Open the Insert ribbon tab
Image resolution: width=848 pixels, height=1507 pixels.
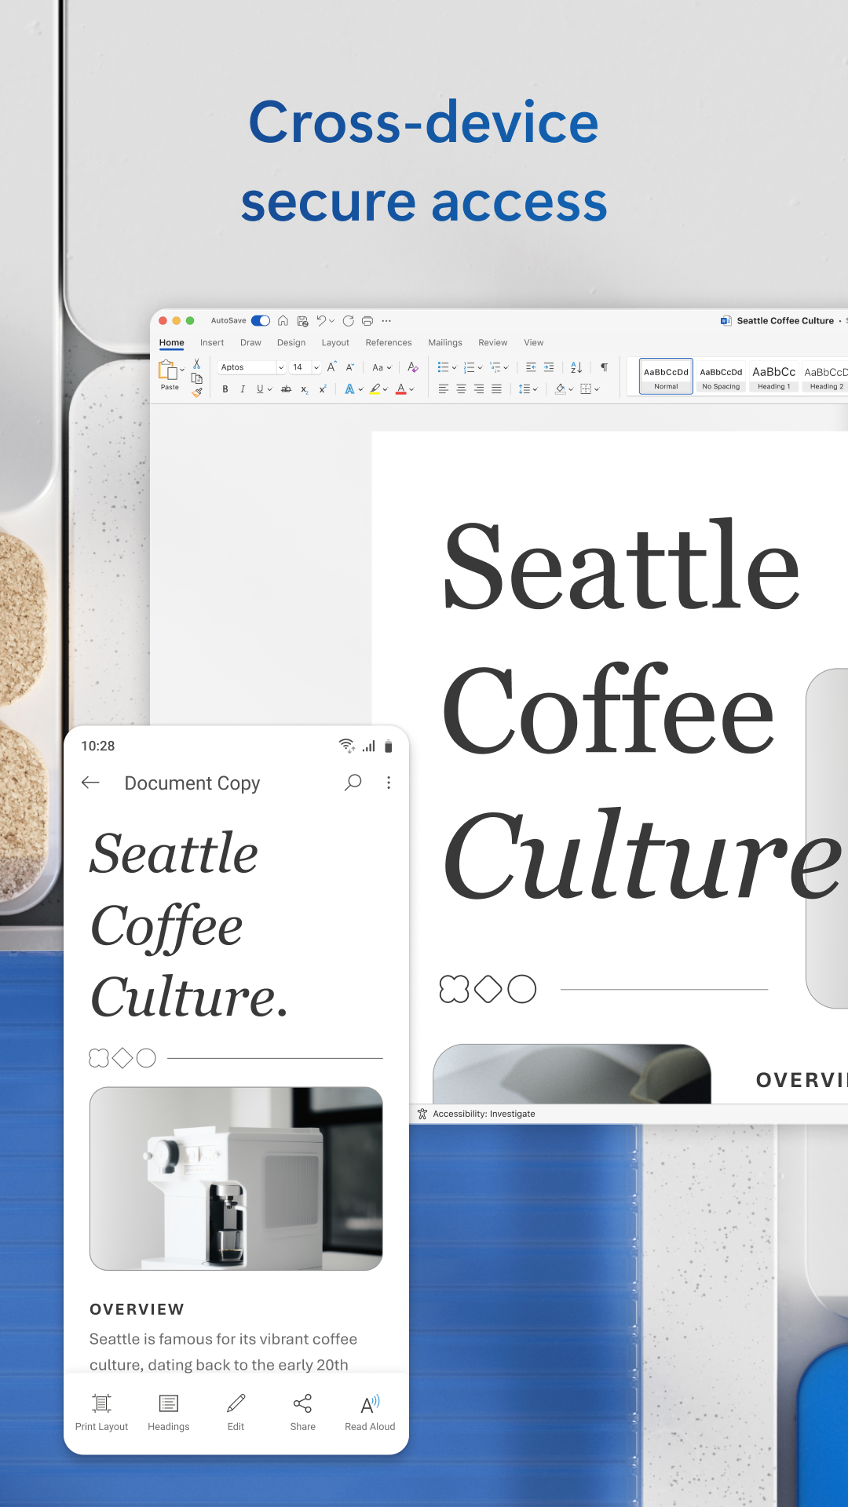tap(212, 343)
